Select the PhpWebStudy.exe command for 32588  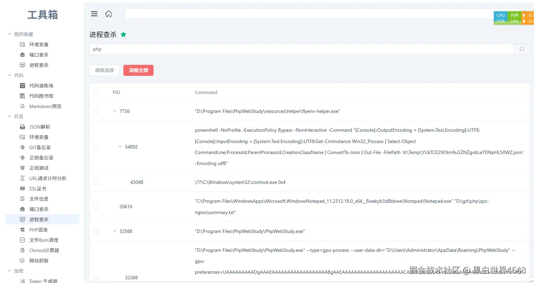point(250,231)
